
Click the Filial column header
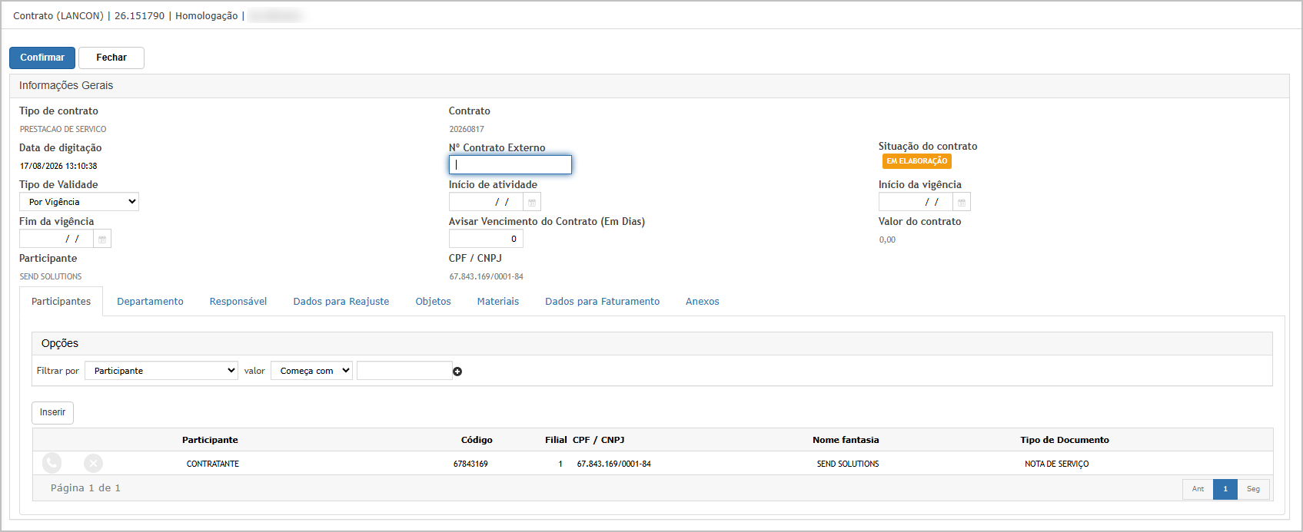tap(556, 440)
